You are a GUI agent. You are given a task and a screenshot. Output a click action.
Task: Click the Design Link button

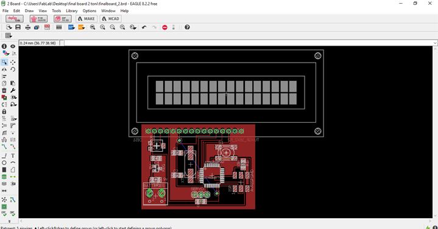(x=15, y=19)
